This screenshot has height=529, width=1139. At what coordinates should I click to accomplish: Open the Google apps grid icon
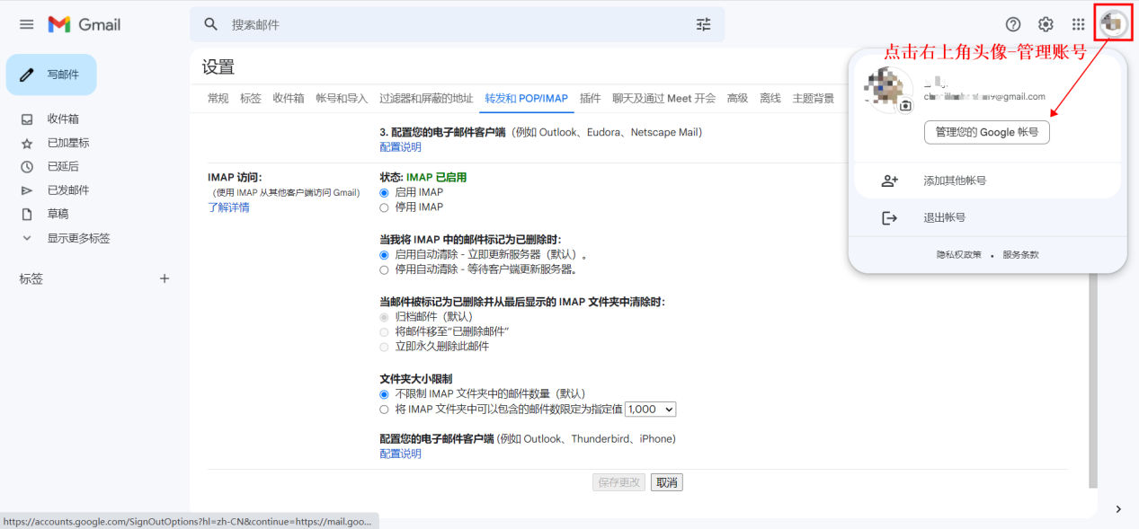pos(1078,24)
